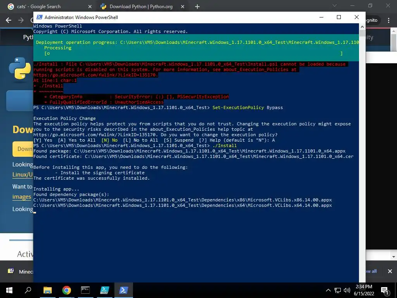The width and height of the screenshot is (397, 298).
Task: Click the 'Execution Policy Change' heading text
Action: pyautogui.click(x=65, y=118)
